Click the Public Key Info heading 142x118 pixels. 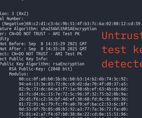(24, 59)
